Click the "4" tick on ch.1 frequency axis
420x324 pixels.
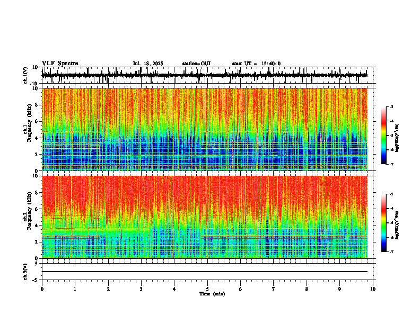coord(37,138)
